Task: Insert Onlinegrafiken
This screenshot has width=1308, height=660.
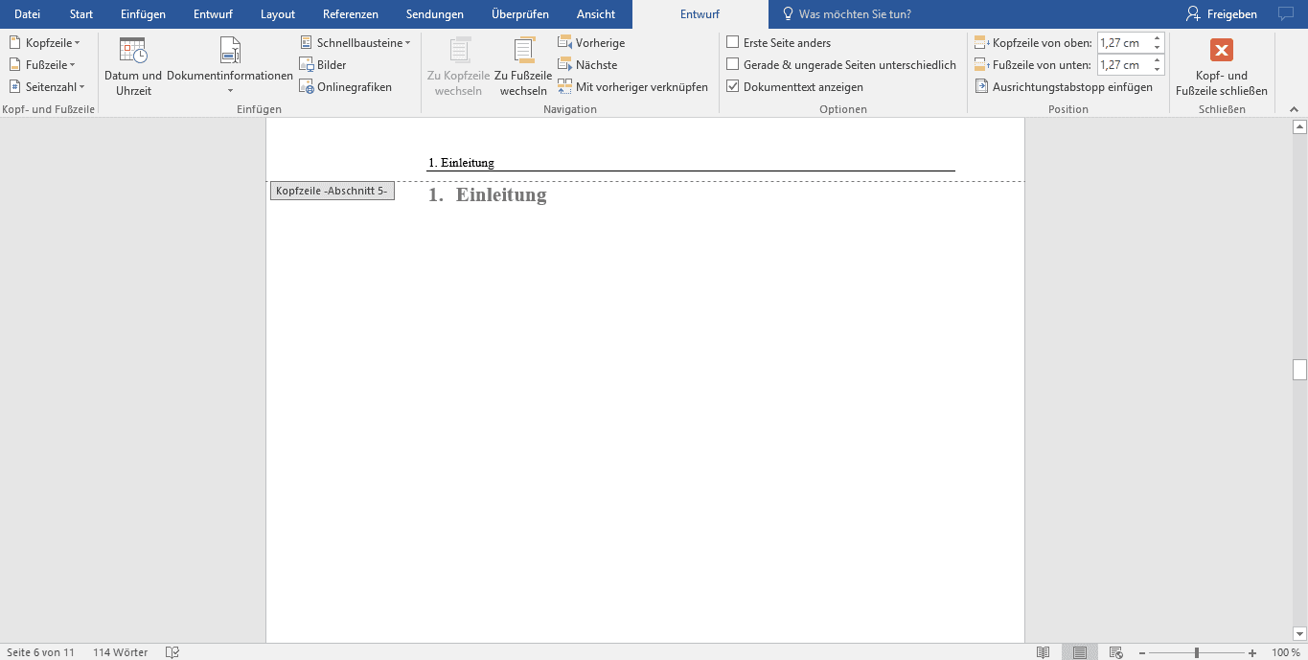Action: pos(345,87)
